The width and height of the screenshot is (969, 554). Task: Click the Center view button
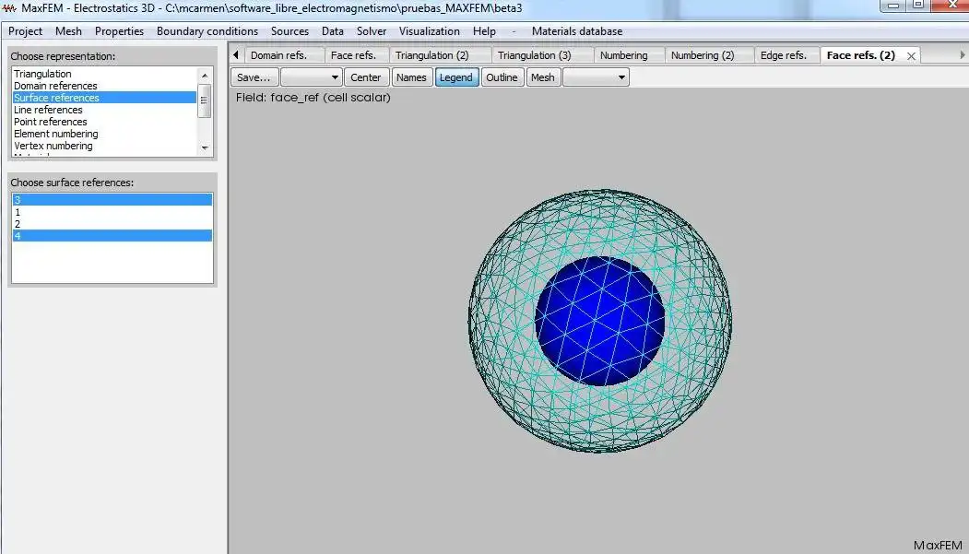tap(365, 77)
